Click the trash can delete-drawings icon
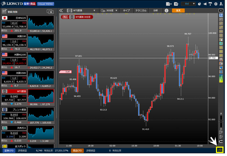 [x=221, y=72]
